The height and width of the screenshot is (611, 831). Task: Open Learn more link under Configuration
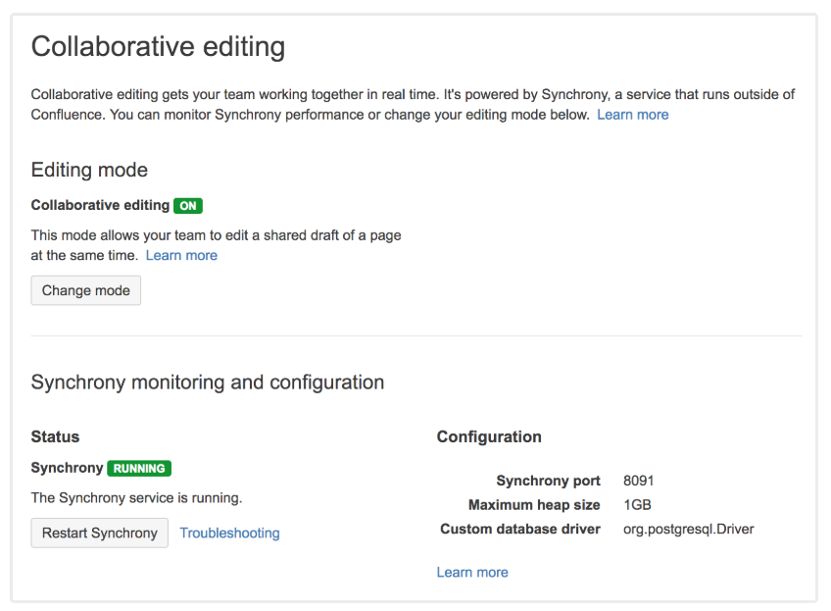[x=472, y=572]
